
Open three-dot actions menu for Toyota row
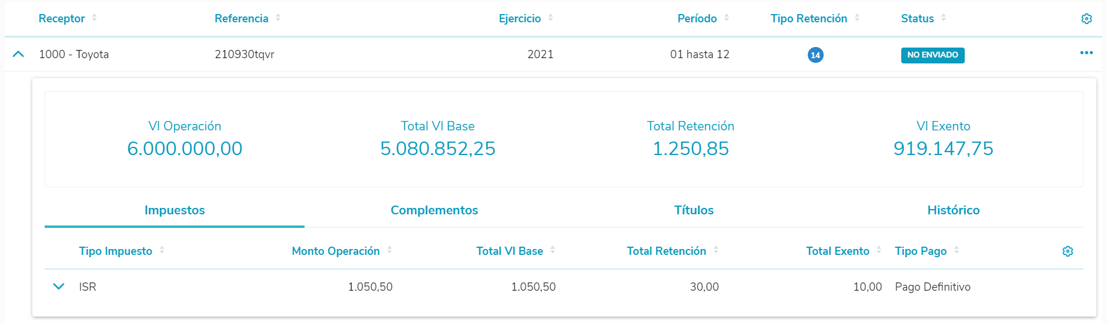coord(1086,53)
